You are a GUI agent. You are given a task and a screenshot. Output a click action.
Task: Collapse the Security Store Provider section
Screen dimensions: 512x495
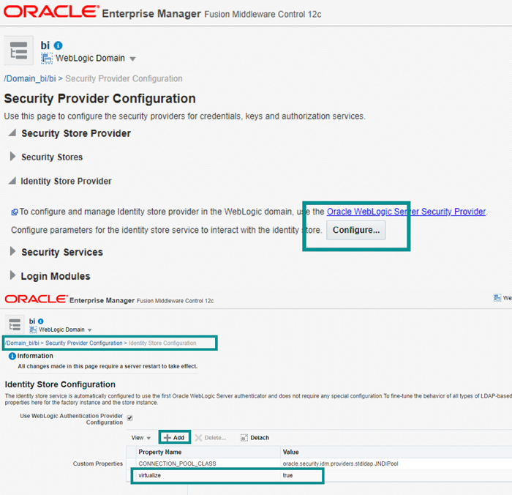(12, 133)
